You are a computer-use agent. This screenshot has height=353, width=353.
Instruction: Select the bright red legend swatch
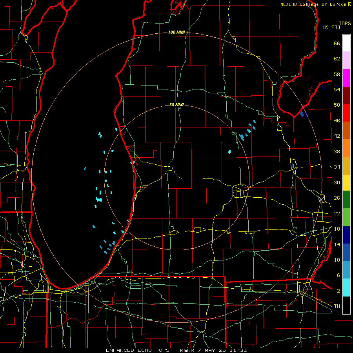346,113
